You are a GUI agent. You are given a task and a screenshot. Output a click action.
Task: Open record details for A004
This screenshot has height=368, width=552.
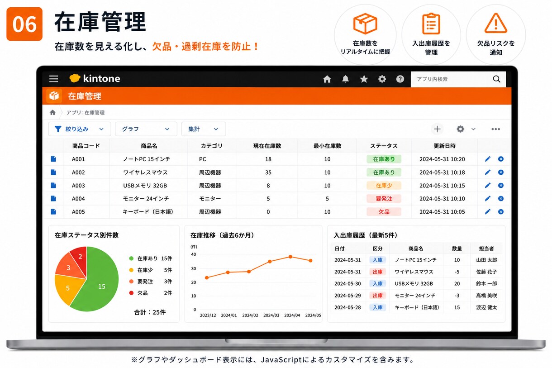click(53, 198)
